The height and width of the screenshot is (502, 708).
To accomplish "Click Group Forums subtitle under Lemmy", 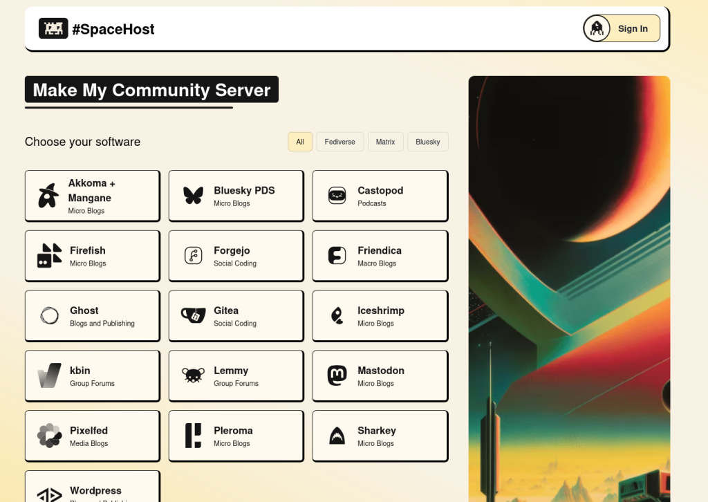I will [x=236, y=384].
